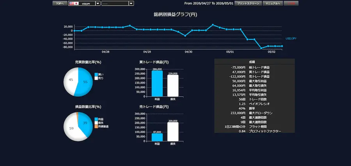Click the 16,954円 平均取引利益 value

pyautogui.click(x=239, y=90)
